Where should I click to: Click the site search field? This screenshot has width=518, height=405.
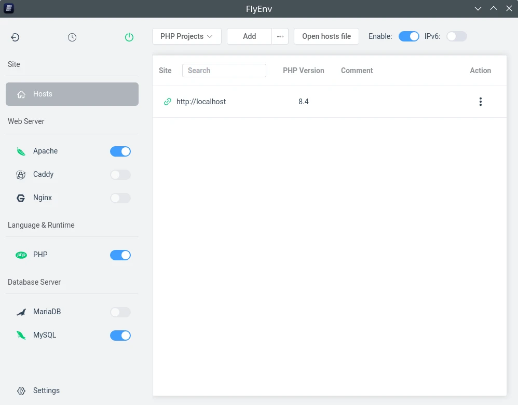point(224,70)
